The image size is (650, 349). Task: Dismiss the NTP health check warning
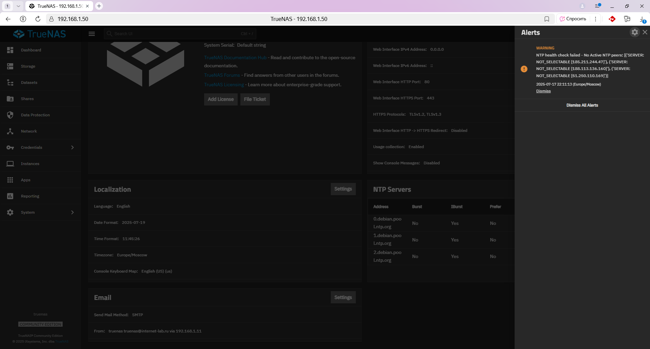pyautogui.click(x=543, y=91)
